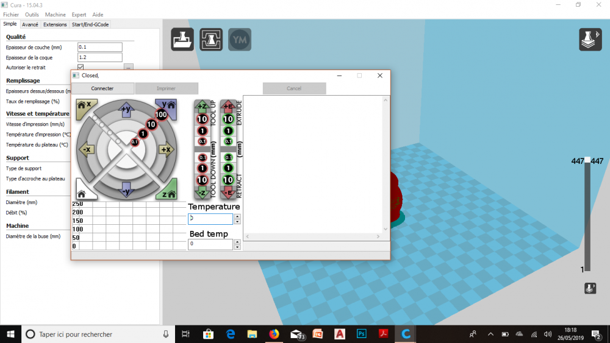Retract 10 mm of filament
Screen dimensions: 610x343
point(228,180)
